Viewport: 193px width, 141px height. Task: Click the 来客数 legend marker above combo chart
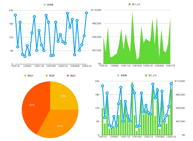tap(118, 75)
